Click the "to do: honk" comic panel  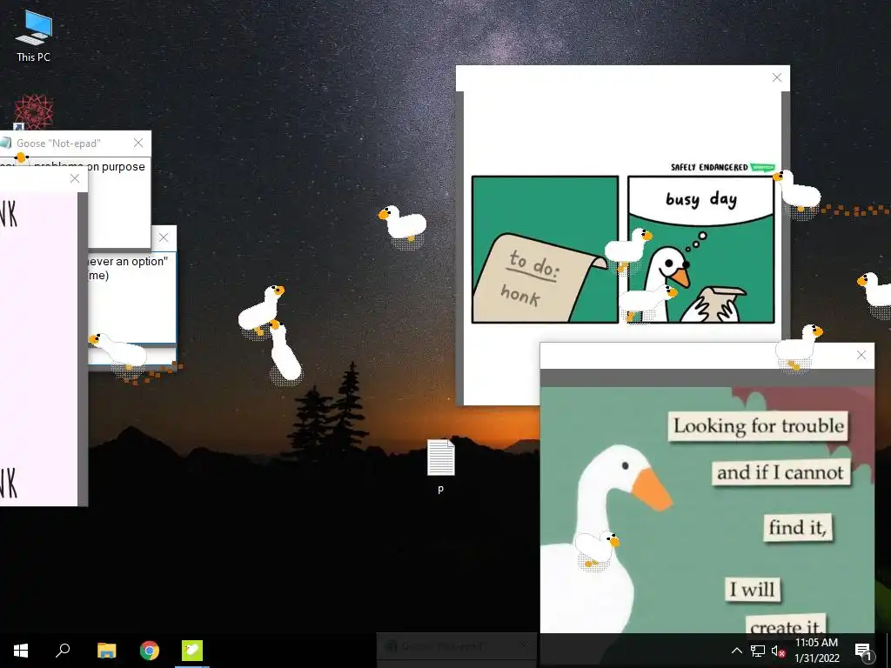pos(545,250)
